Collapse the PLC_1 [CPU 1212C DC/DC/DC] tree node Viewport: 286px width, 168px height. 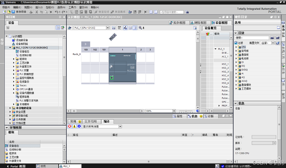point(10,48)
